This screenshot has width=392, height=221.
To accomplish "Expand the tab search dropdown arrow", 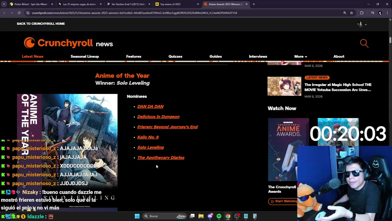I will pyautogui.click(x=4, y=4).
